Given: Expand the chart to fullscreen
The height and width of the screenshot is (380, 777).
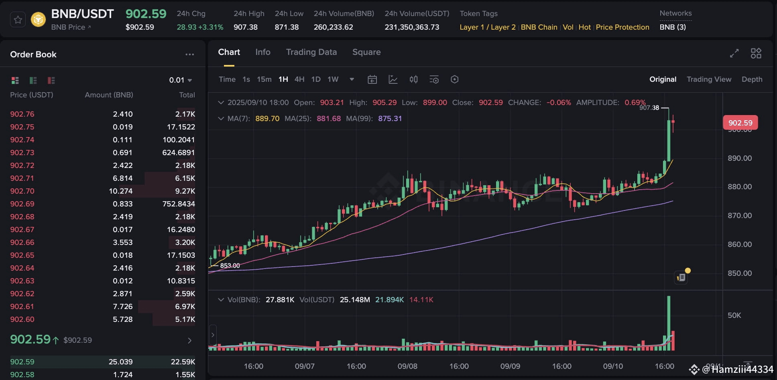Looking at the screenshot, I should (734, 53).
